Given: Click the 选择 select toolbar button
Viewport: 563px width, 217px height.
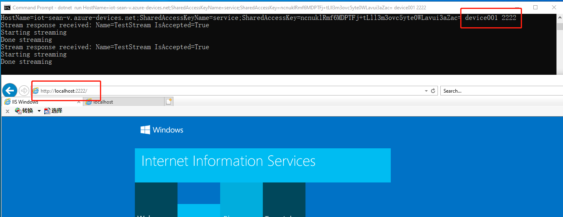Looking at the screenshot, I should click(53, 111).
